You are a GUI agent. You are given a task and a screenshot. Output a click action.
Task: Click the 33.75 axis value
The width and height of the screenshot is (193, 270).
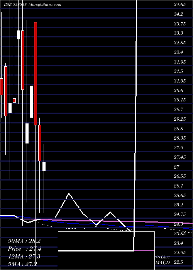[x=180, y=24]
